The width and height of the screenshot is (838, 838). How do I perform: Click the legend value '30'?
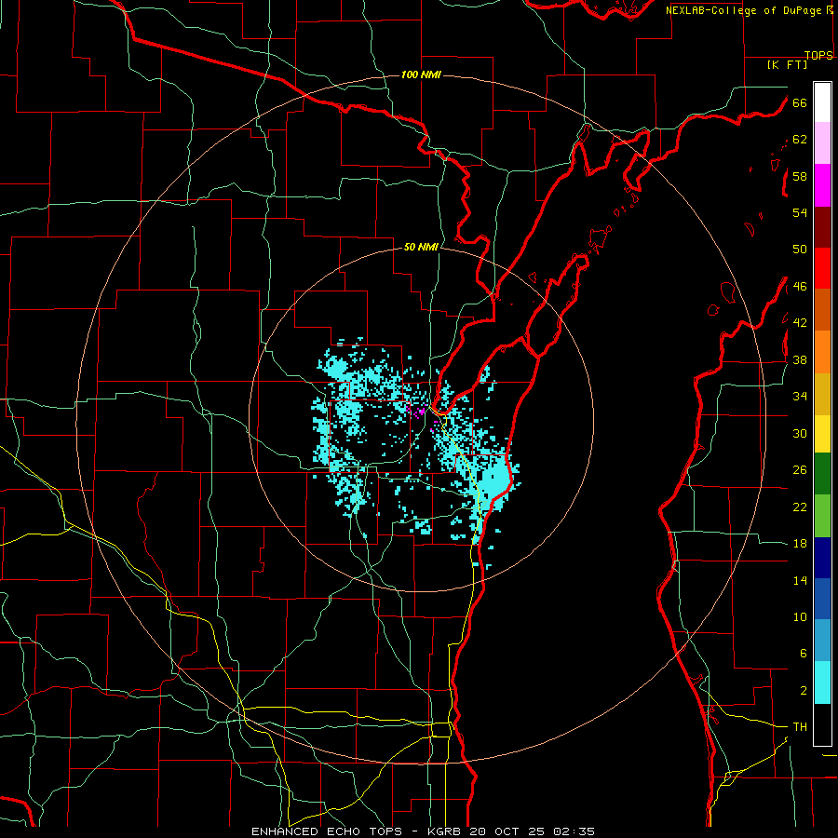800,433
